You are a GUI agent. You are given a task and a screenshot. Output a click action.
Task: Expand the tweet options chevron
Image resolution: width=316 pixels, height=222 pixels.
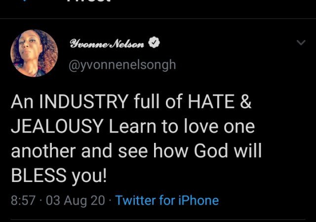(300, 44)
